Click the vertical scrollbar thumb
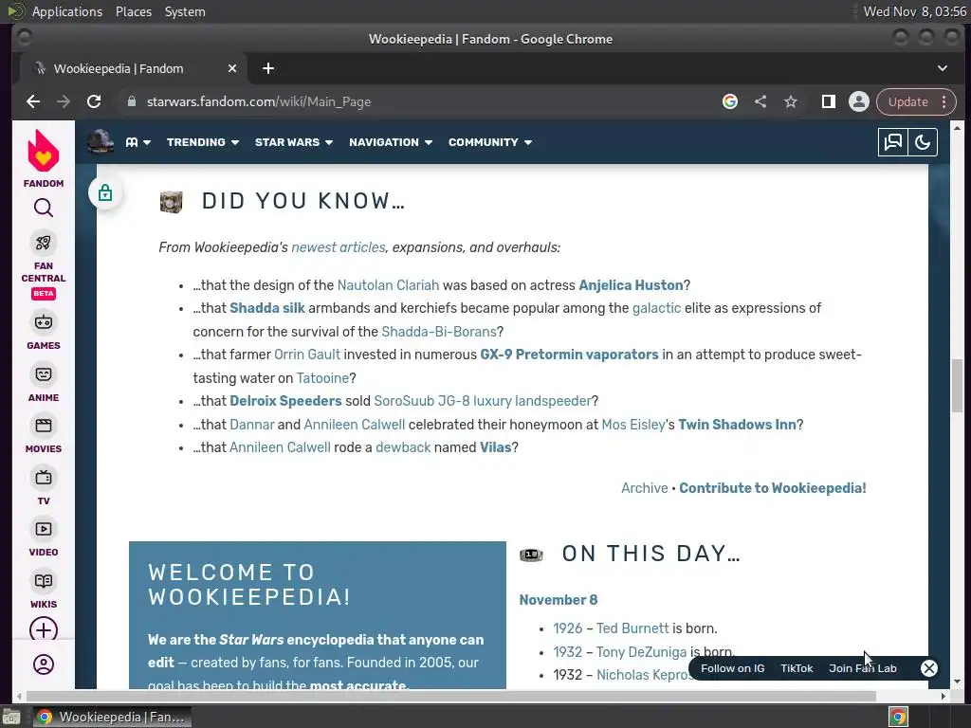The width and height of the screenshot is (971, 728). [x=958, y=385]
